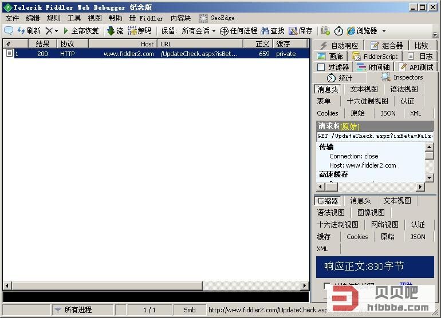Viewport: 441px width, 318px height.
Task: Open the 内容块 menu
Action: [180, 18]
